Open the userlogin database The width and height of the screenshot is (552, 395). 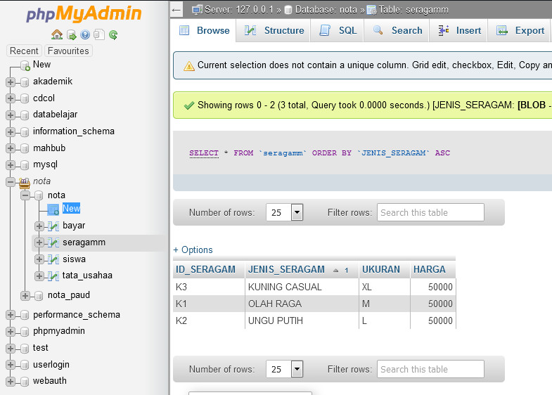(51, 365)
